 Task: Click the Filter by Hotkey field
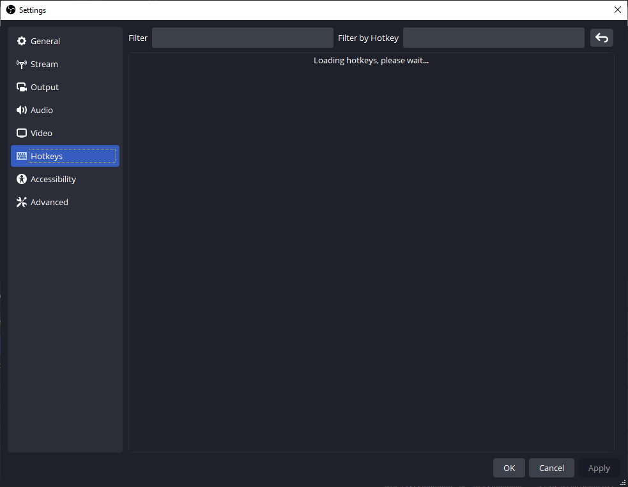coord(493,38)
